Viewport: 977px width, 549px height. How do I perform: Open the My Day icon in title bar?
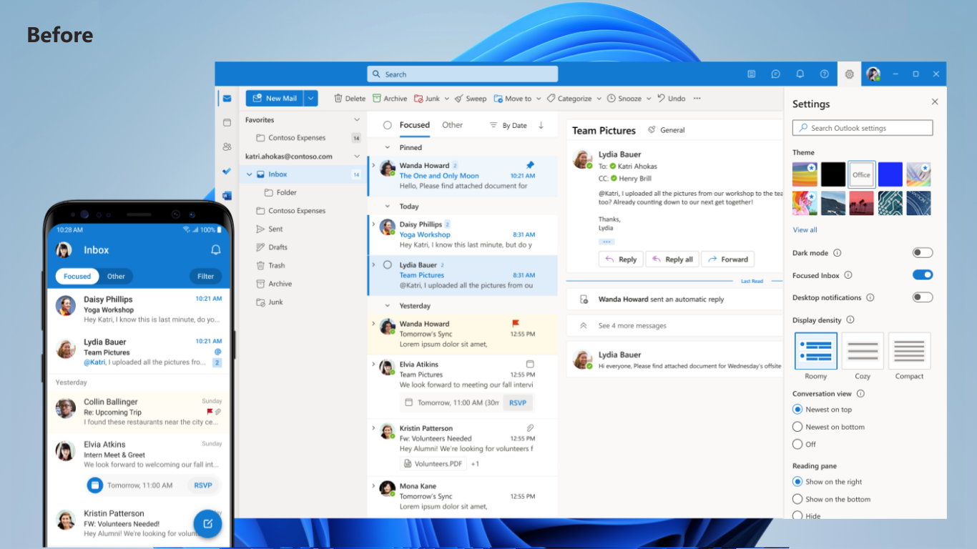pos(752,74)
